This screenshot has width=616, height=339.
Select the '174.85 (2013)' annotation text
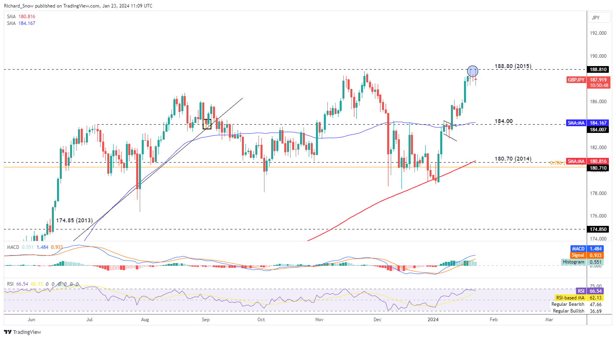74,221
